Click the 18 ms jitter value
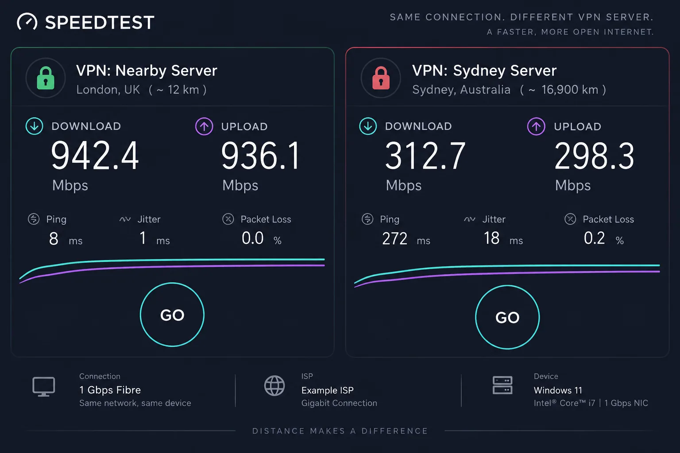The width and height of the screenshot is (680, 453). pyautogui.click(x=503, y=238)
